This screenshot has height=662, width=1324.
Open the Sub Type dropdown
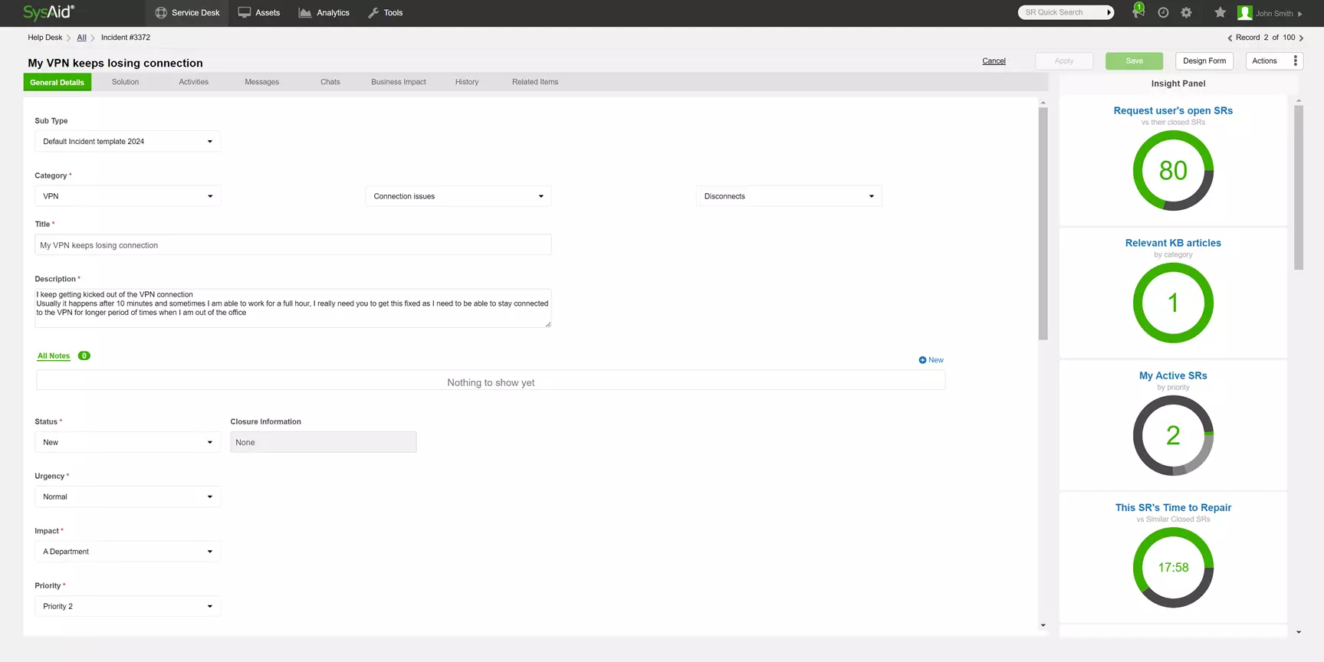click(x=128, y=142)
